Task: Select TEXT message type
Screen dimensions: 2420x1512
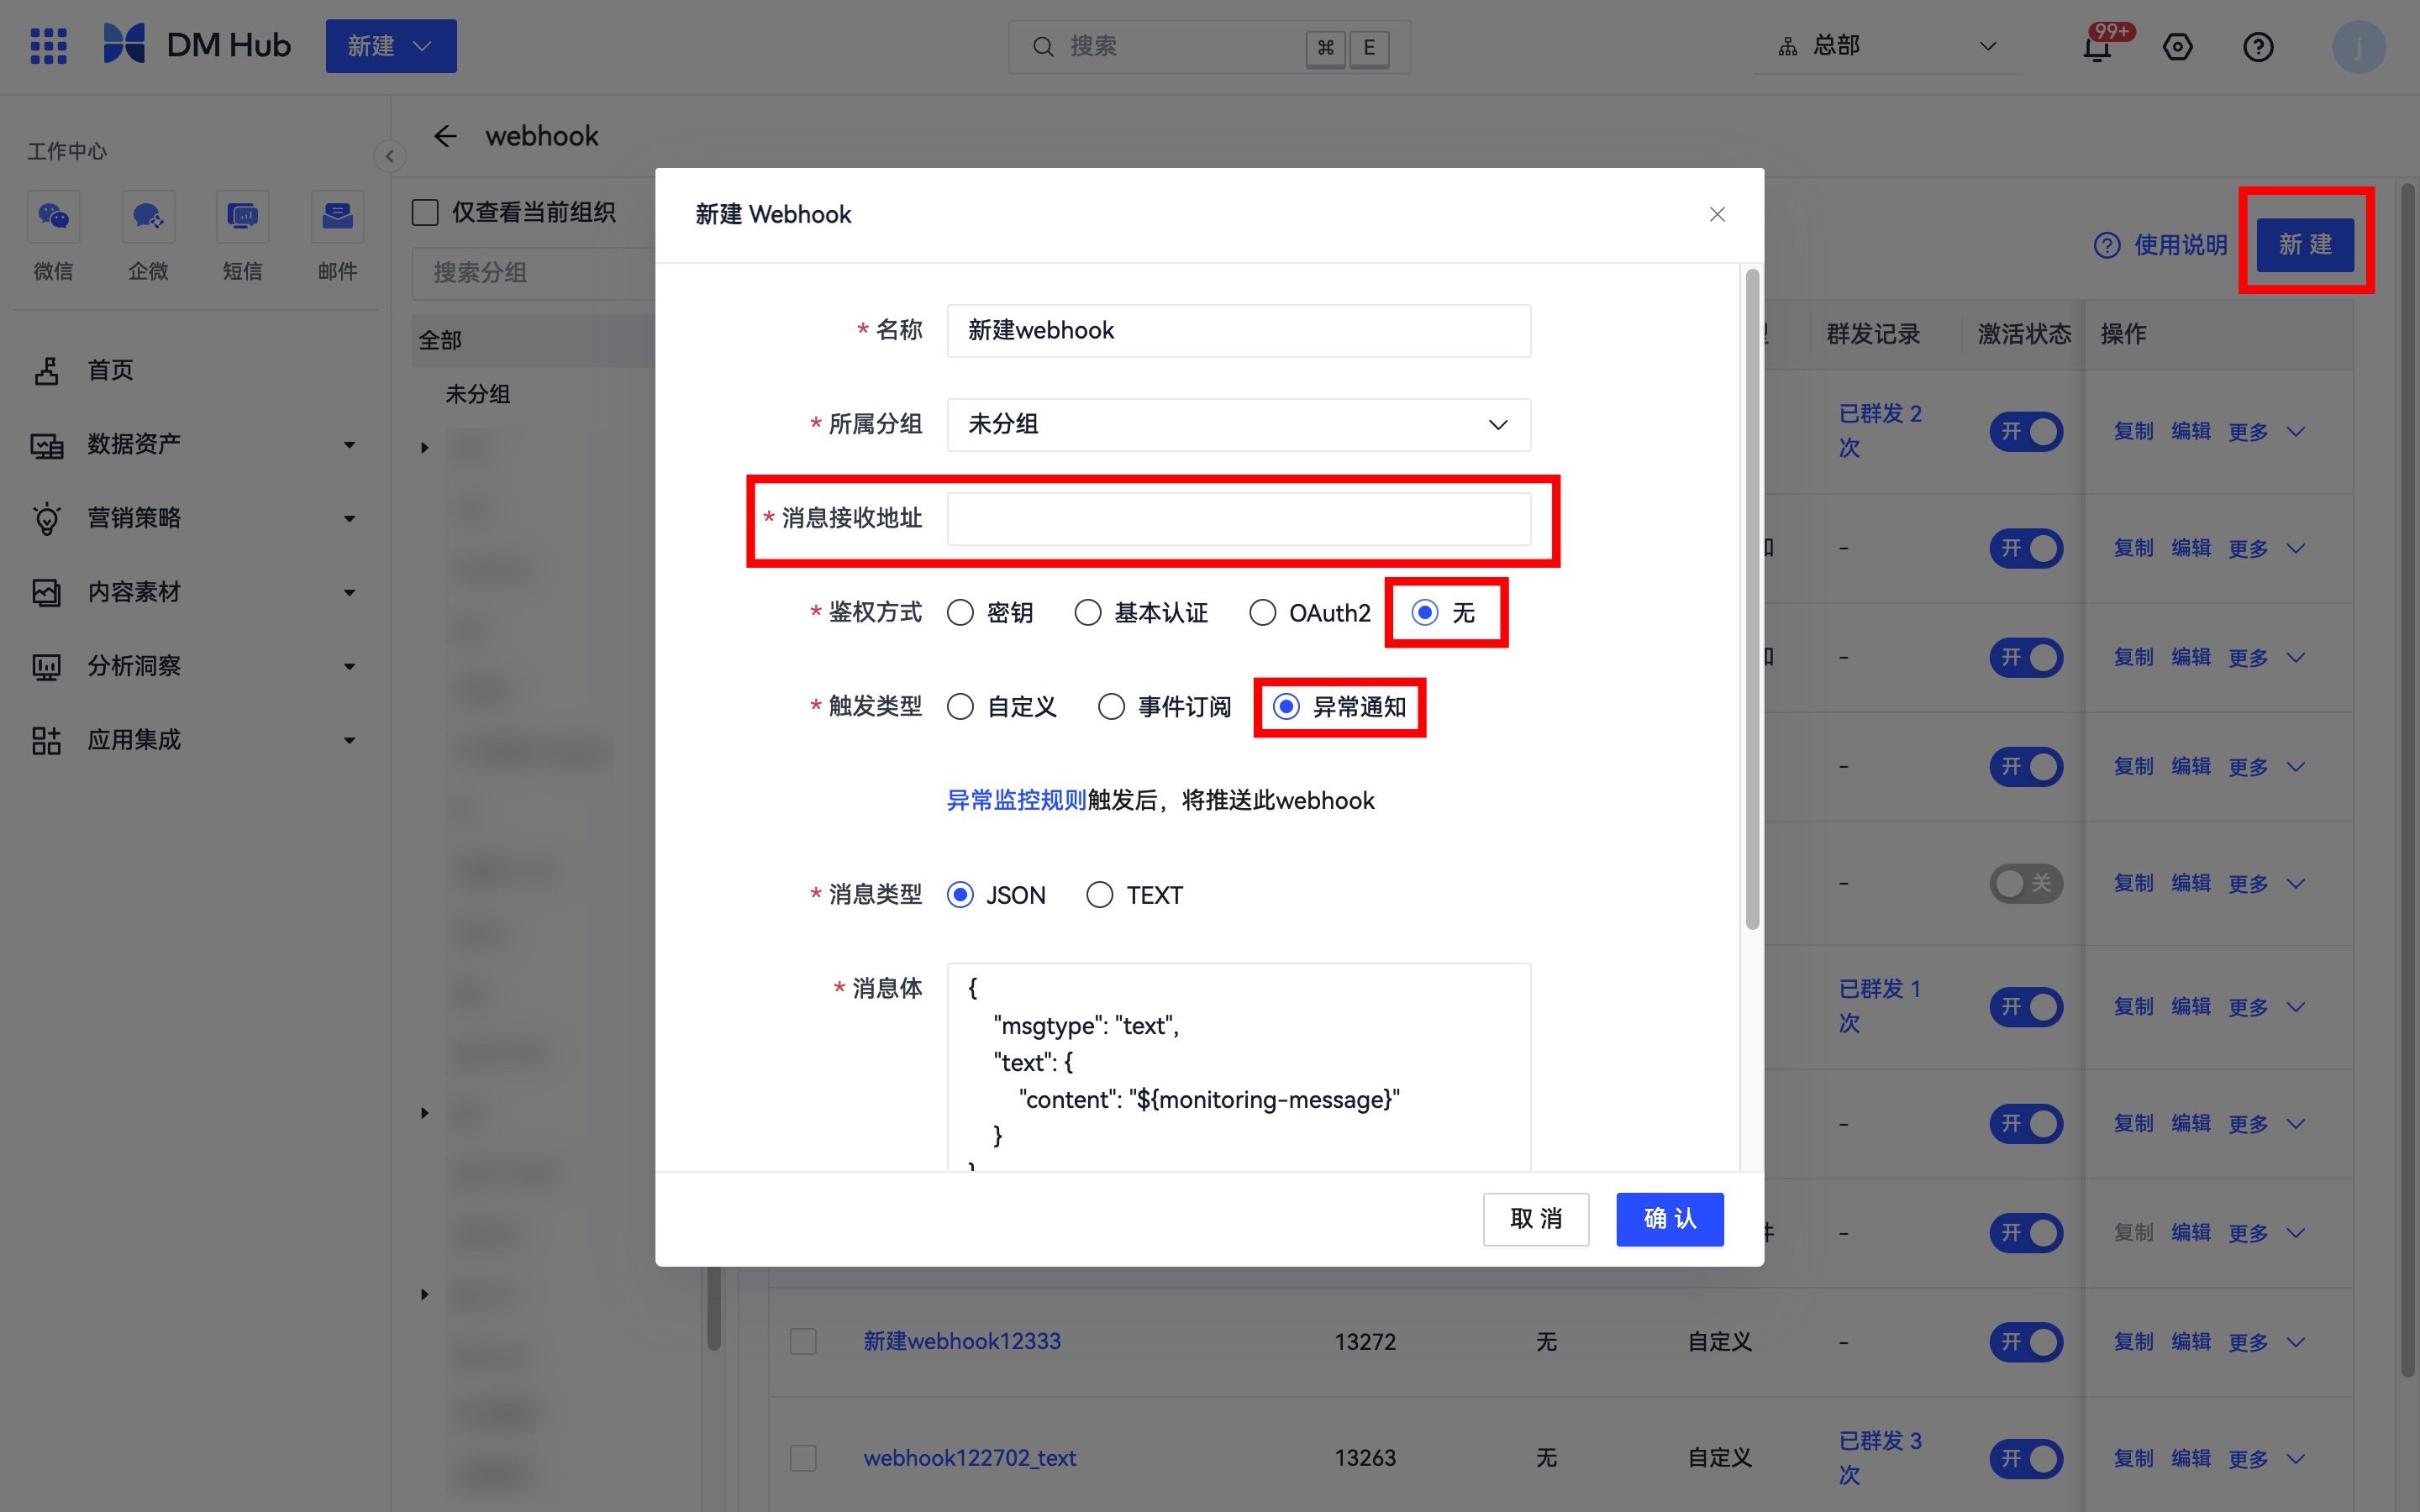Action: coord(1099,895)
